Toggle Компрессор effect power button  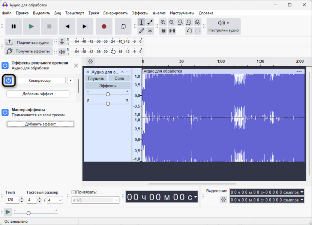(9, 80)
